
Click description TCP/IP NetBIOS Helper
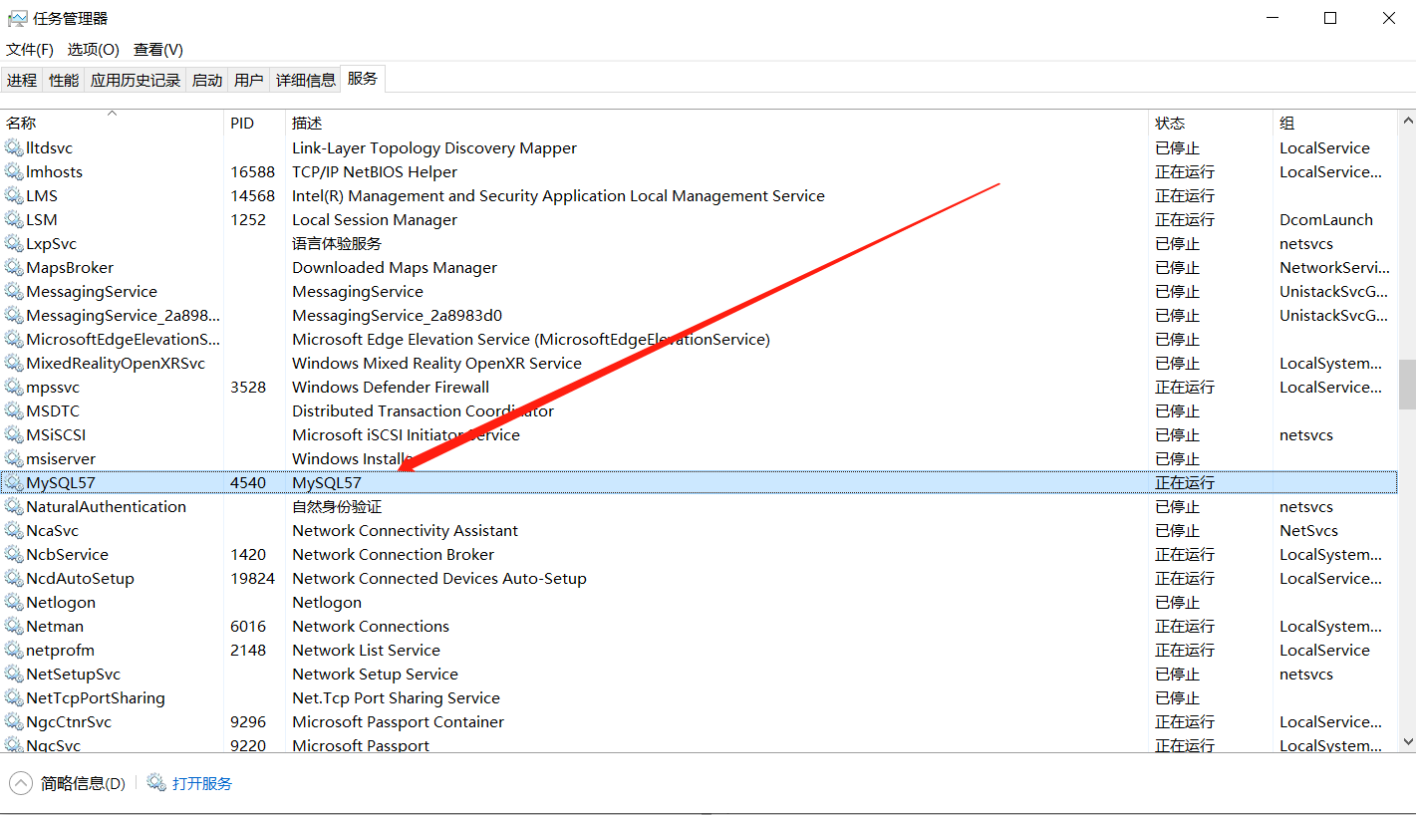click(x=375, y=171)
